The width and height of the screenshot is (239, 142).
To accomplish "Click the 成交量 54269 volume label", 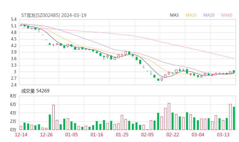I will click(x=35, y=91).
